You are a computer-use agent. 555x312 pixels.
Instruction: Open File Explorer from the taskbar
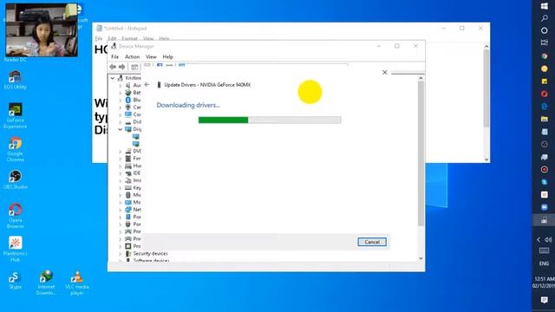click(544, 119)
